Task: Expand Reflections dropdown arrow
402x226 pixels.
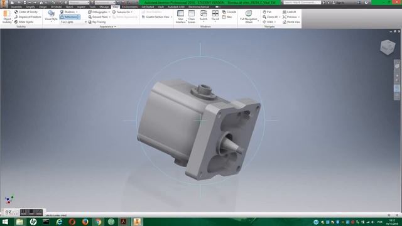Action: point(79,17)
